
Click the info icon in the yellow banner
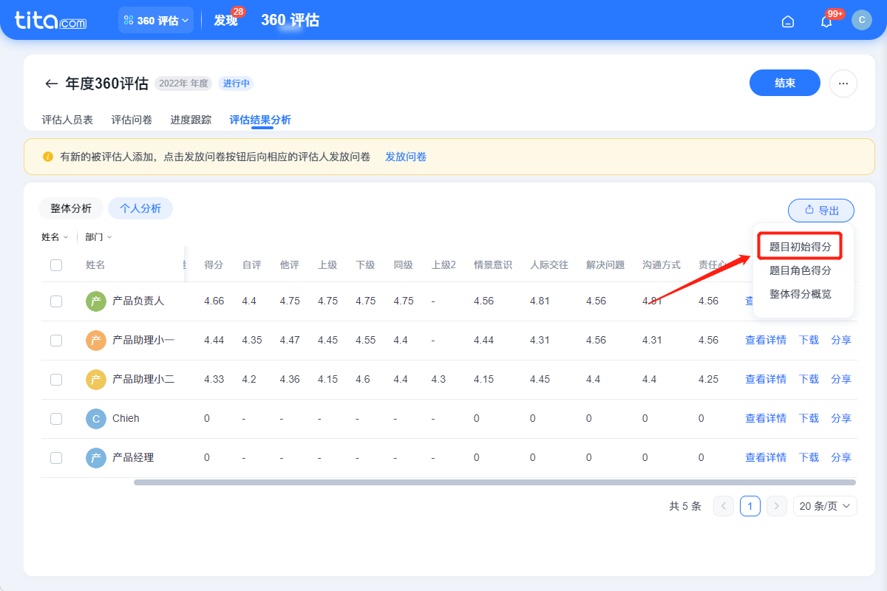47,156
